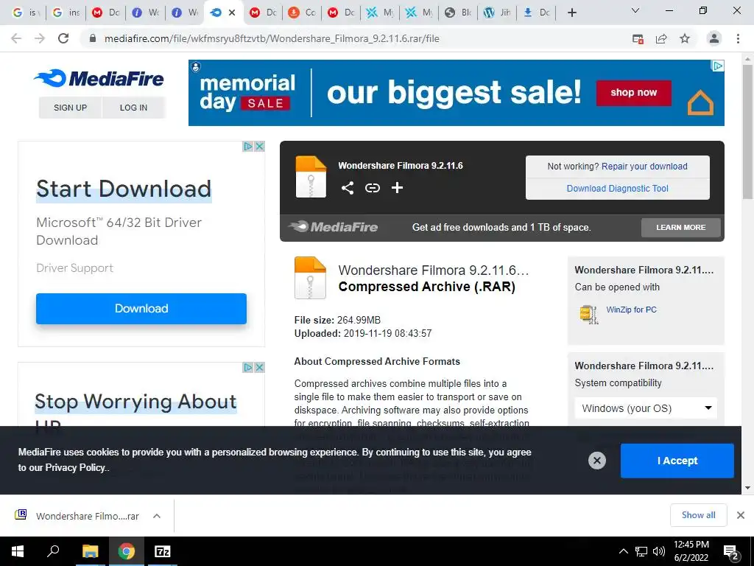Click the I Accept cookies button
Viewport: 754px width, 566px height.
point(677,461)
